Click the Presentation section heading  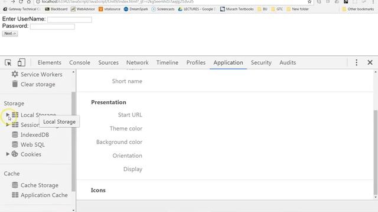tap(109, 102)
